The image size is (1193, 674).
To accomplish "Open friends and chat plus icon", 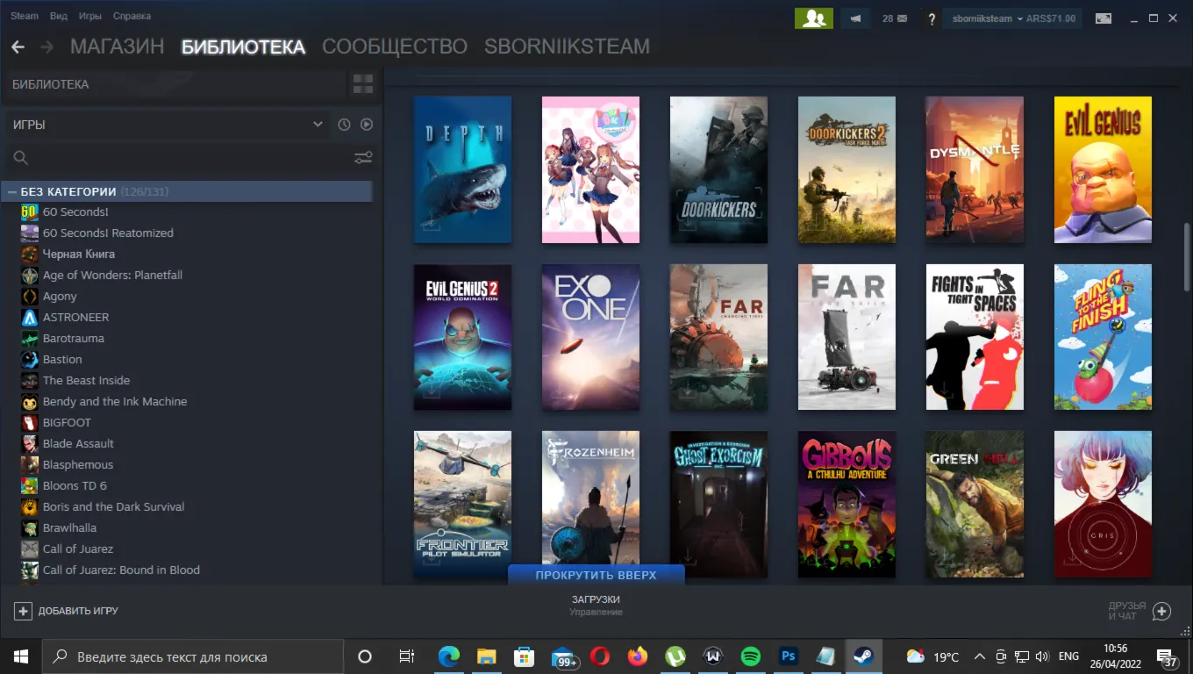I will pyautogui.click(x=1161, y=611).
